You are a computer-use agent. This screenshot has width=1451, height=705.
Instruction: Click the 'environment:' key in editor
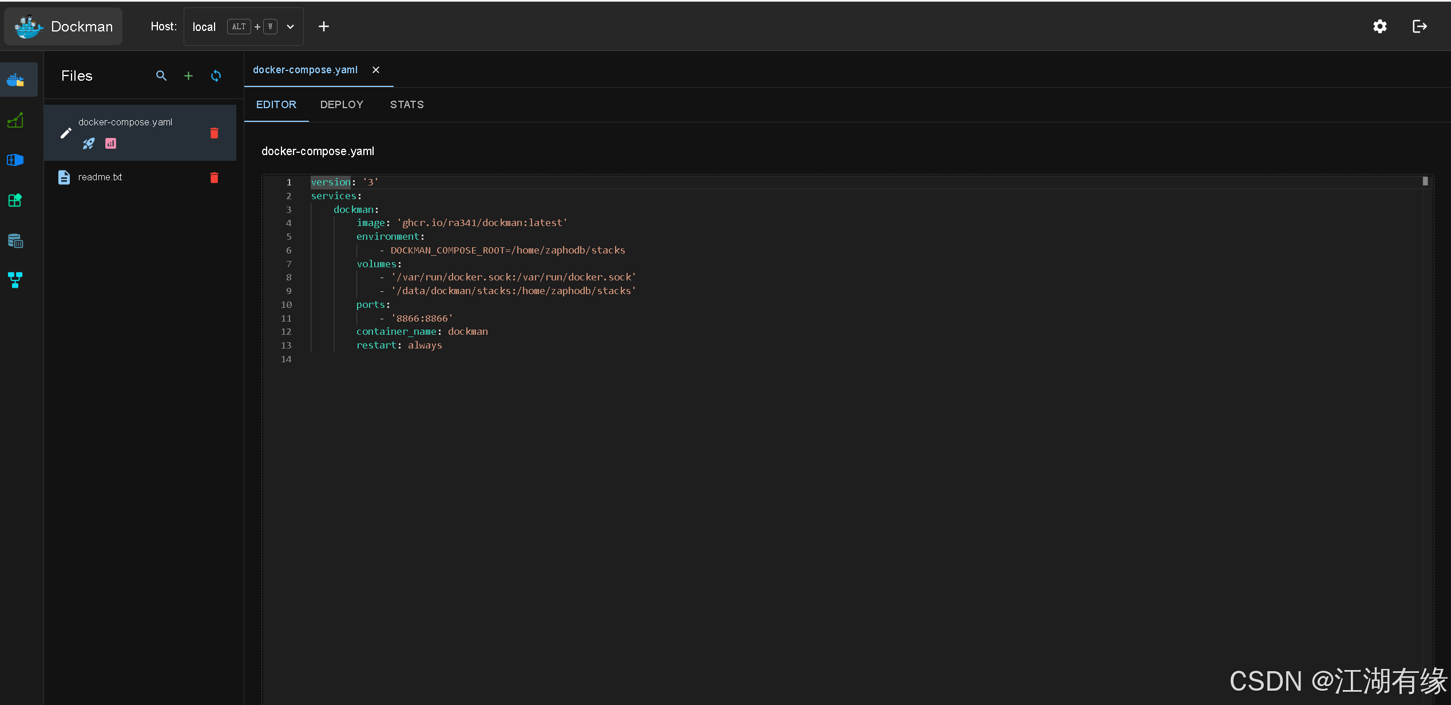coord(390,236)
